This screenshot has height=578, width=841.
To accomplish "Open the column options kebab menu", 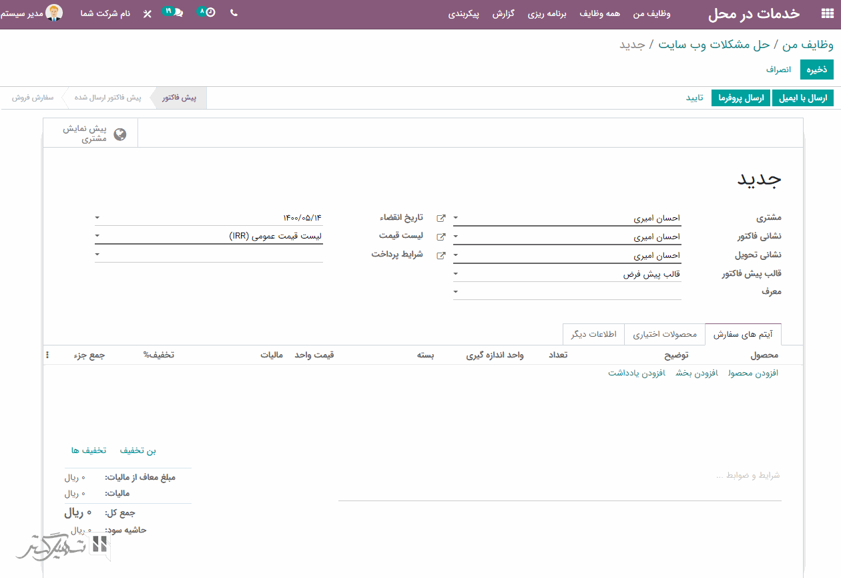I will [x=47, y=355].
